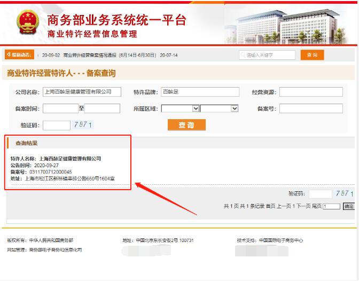Click the 验证码 input in search form
359x281 pixels.
click(x=57, y=125)
